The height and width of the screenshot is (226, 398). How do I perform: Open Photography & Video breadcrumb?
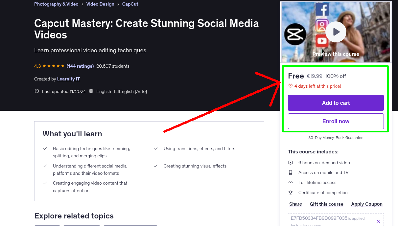pyautogui.click(x=56, y=4)
